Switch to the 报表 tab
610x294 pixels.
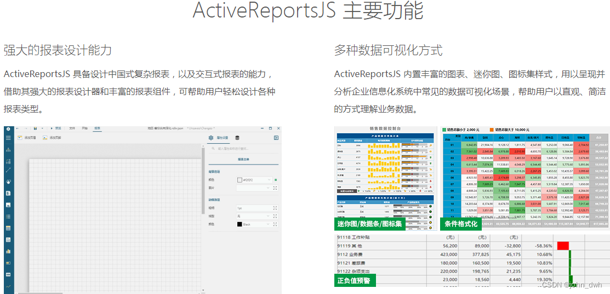[x=97, y=128]
